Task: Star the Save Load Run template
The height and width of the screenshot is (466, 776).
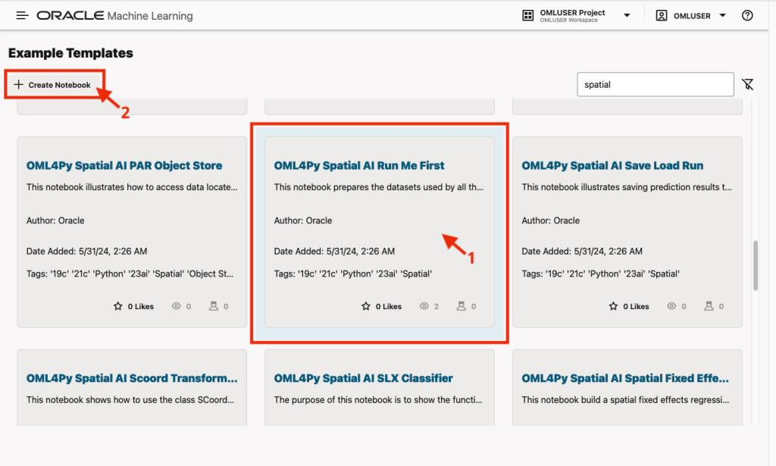Action: (x=613, y=306)
